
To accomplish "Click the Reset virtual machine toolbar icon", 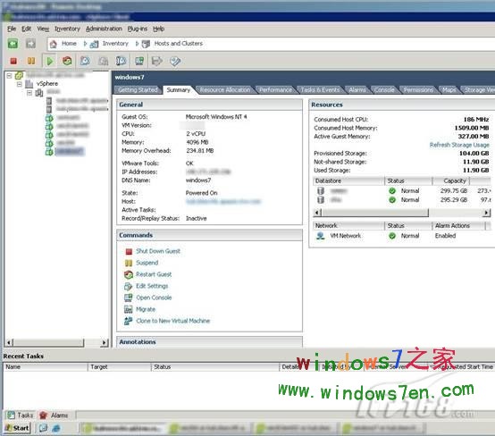I will click(x=67, y=61).
